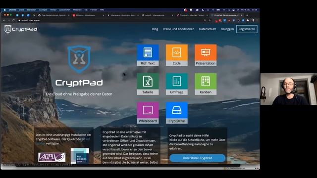Click the date and time in menu bar

click(250, 10)
